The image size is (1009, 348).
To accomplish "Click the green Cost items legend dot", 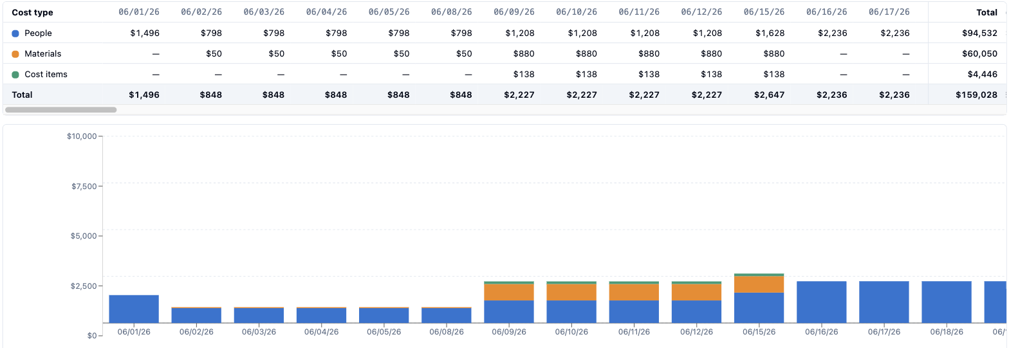I will point(15,75).
